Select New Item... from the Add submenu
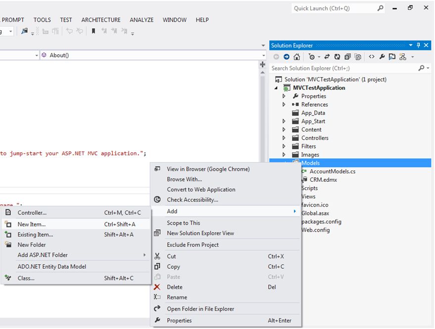This screenshot has width=435, height=329. tap(32, 224)
